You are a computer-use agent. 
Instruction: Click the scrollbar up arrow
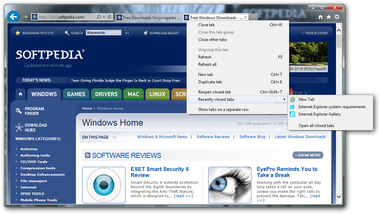click(339, 31)
